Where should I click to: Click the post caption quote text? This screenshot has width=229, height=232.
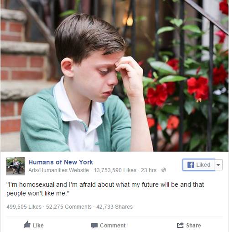(105, 189)
